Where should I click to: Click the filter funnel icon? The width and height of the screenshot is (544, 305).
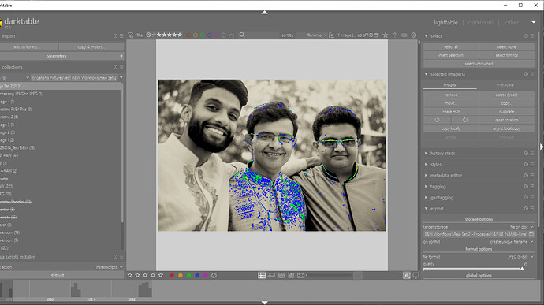[130, 35]
